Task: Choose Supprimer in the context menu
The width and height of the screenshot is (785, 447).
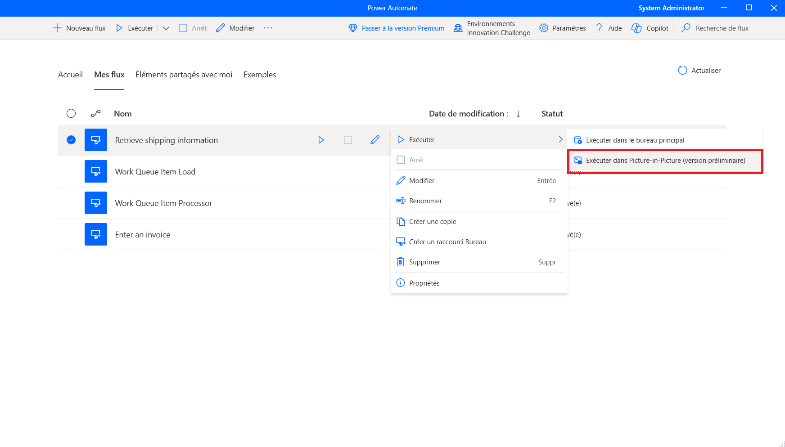Action: (x=479, y=262)
